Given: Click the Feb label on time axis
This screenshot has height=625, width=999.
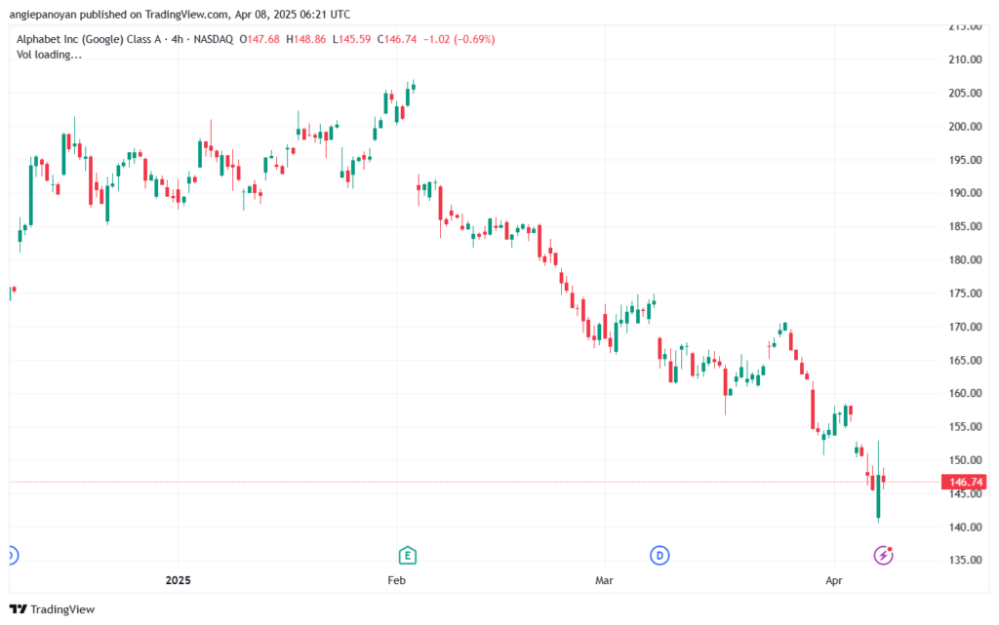Looking at the screenshot, I should (x=396, y=580).
